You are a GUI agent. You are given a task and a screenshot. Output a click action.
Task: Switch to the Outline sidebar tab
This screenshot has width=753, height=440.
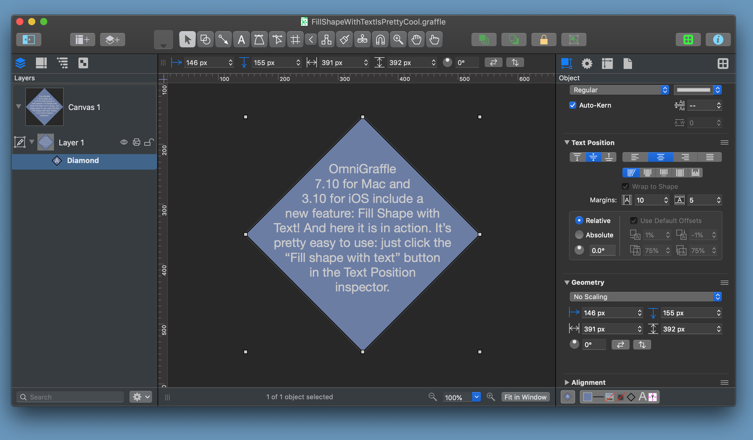point(62,63)
